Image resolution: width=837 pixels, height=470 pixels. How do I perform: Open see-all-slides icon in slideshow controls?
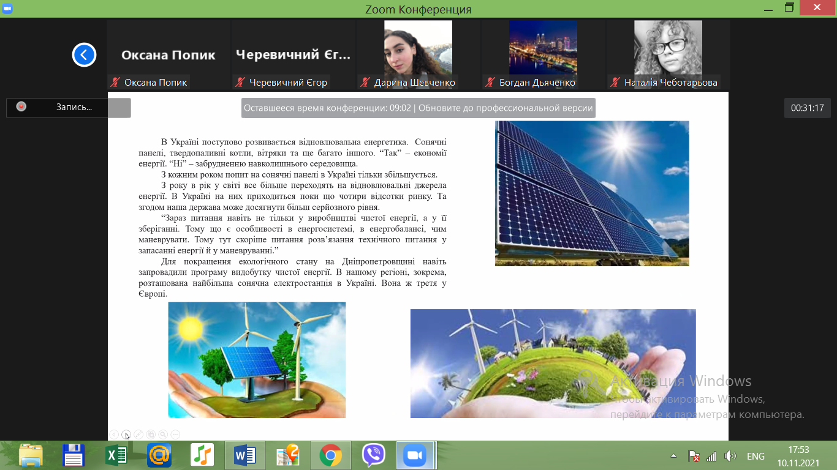[x=151, y=435]
